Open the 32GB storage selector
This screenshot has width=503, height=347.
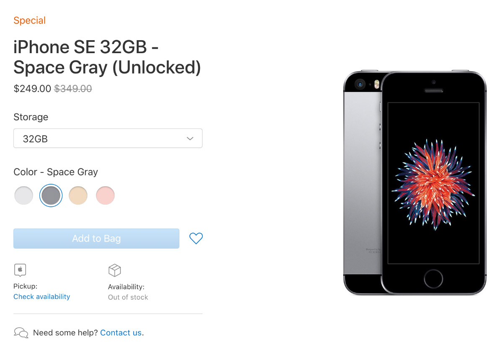(x=108, y=138)
